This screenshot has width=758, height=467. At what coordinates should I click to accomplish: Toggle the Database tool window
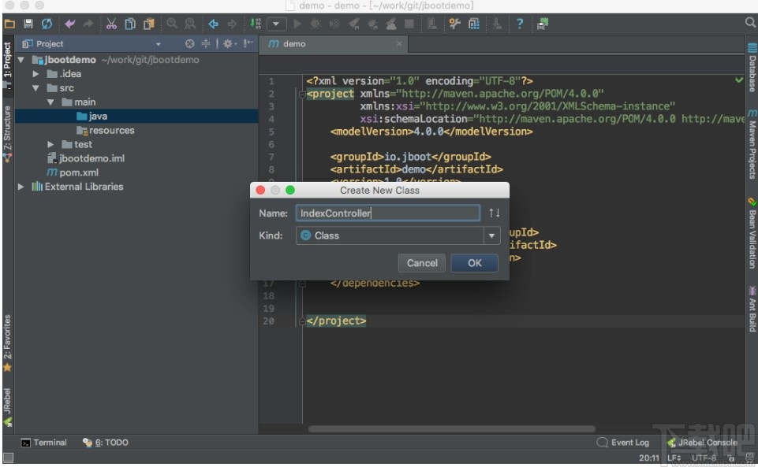tap(752, 69)
